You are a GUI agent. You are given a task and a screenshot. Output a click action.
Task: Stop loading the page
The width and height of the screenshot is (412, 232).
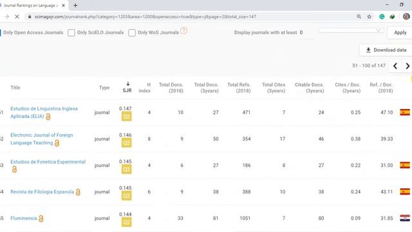click(17, 17)
